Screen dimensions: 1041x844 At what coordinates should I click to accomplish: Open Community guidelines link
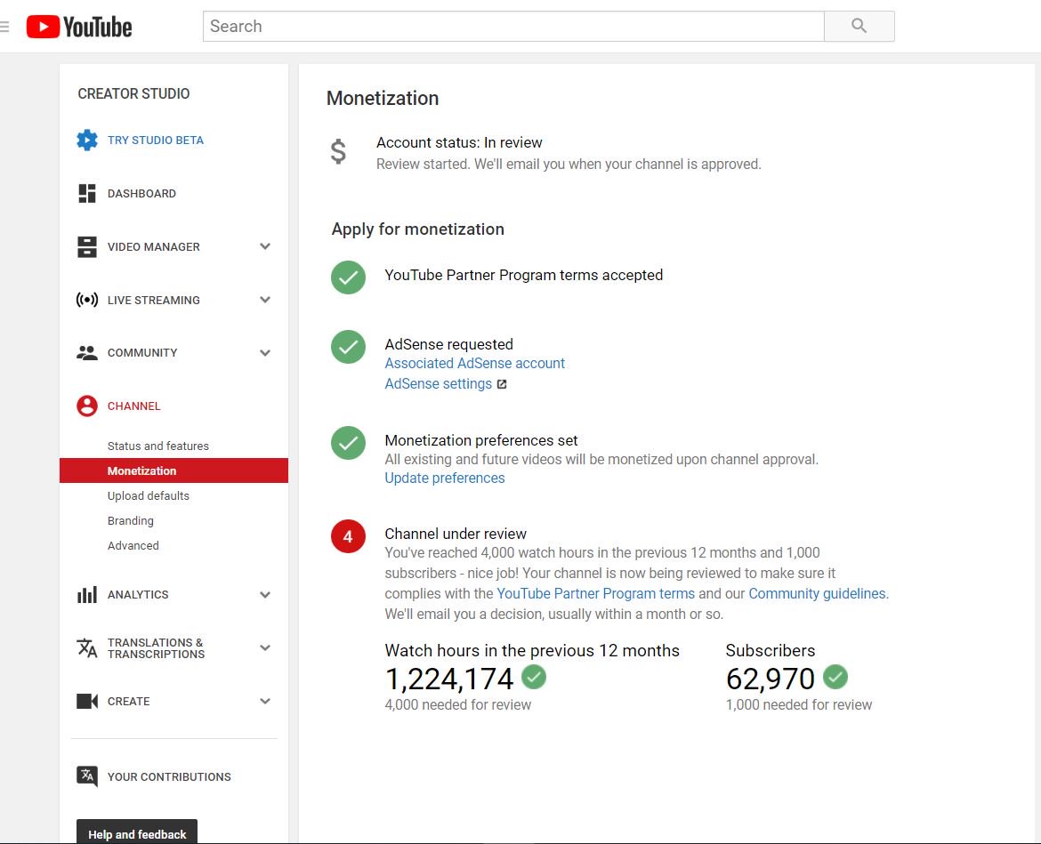(x=818, y=594)
